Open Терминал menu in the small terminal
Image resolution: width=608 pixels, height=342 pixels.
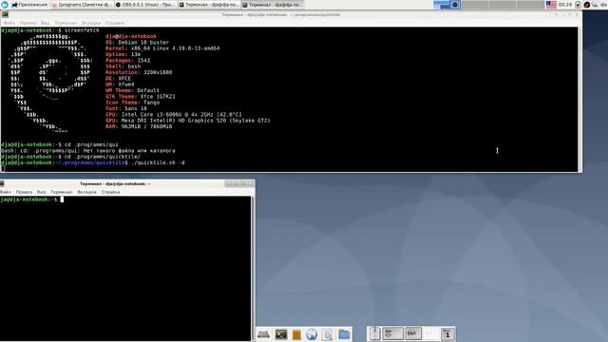pos(61,192)
